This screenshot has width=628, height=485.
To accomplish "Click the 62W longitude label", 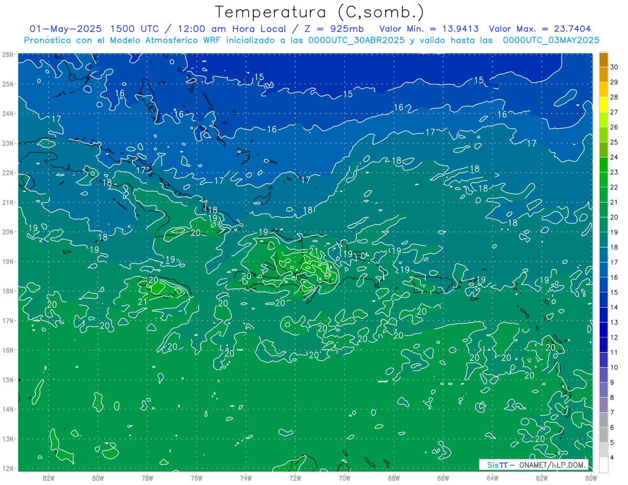I will (542, 478).
